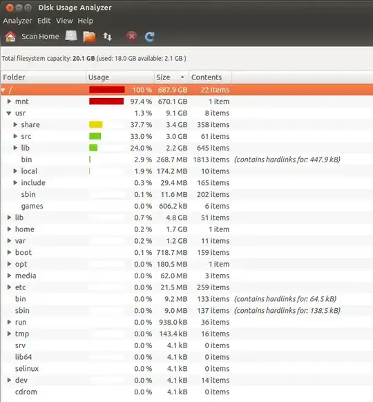Image resolution: width=373 pixels, height=402 pixels.
Task: Refresh the scan with the blue arrow icon
Action: coord(150,37)
